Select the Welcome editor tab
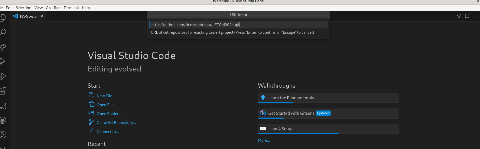This screenshot has height=149, width=480. [x=28, y=16]
